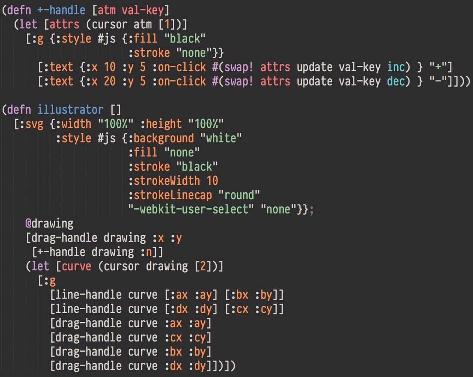Click the :svg keyword
The width and height of the screenshot is (473, 377).
pyautogui.click(x=32, y=124)
